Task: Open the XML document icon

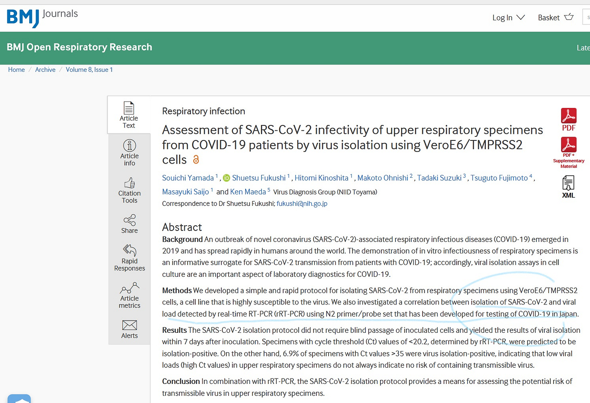Action: point(568,183)
